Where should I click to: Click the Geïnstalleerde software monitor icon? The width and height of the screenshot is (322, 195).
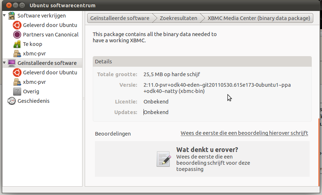(x=12, y=63)
